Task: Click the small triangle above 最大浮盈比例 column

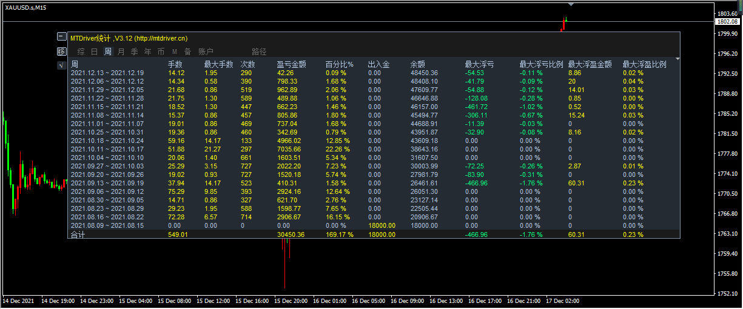Action: point(677,58)
